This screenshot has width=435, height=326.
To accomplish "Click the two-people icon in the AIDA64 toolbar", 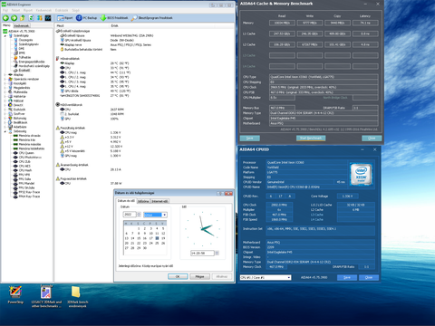I will point(40,18).
